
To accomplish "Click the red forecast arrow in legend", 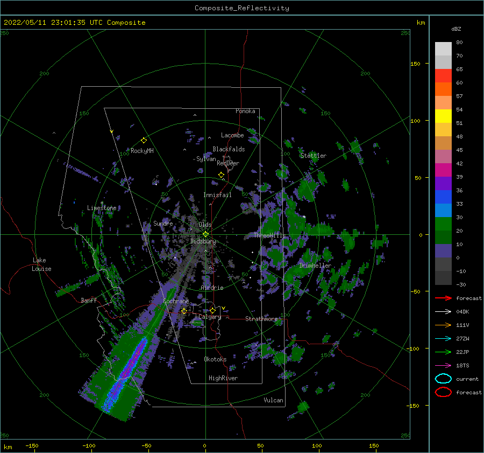I will pyautogui.click(x=443, y=298).
